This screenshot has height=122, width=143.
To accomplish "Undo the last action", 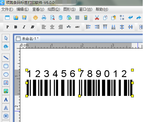I will (130, 18).
